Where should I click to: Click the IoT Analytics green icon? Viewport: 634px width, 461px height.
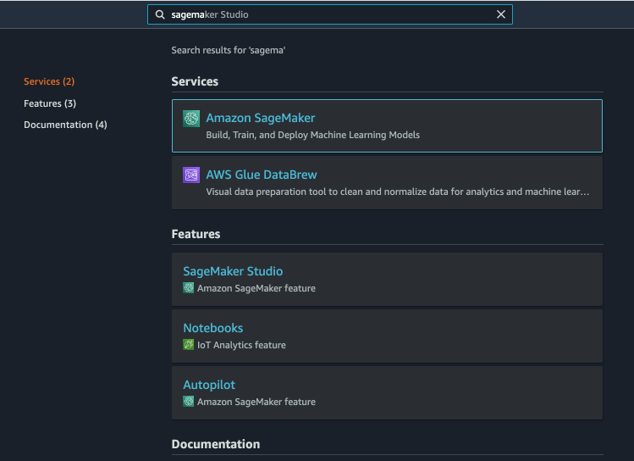click(x=189, y=345)
